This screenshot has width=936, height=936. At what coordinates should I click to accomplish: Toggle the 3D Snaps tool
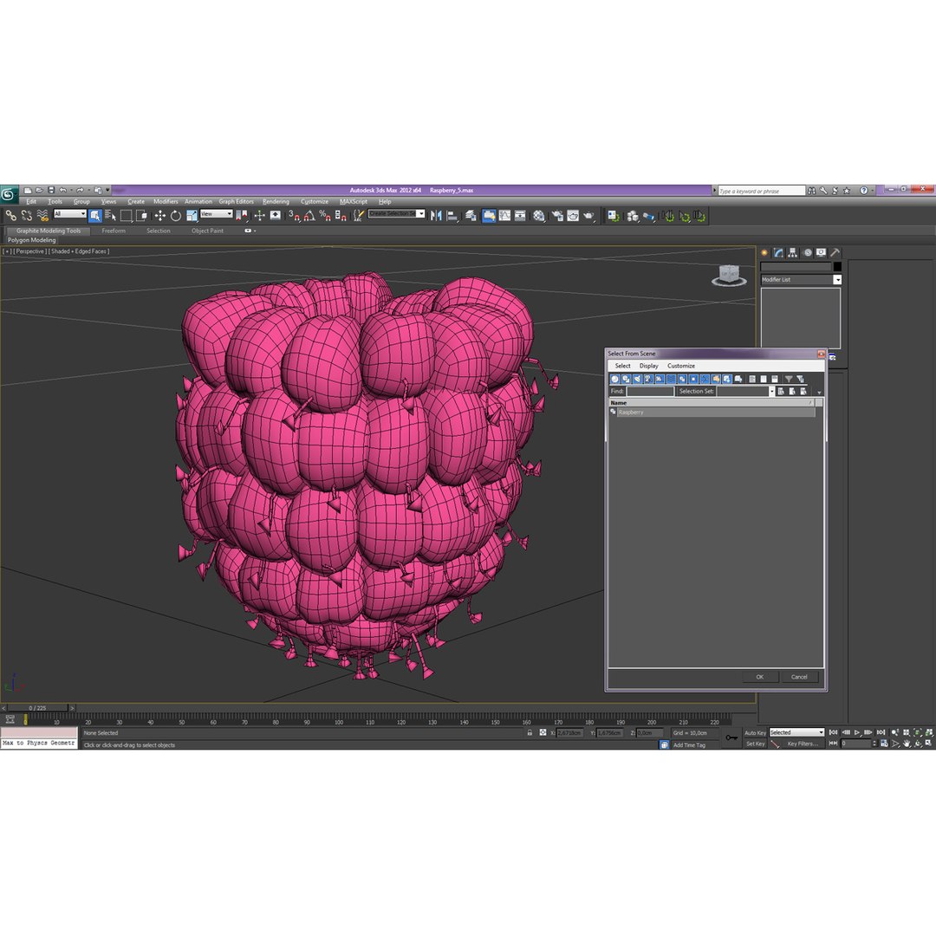294,216
